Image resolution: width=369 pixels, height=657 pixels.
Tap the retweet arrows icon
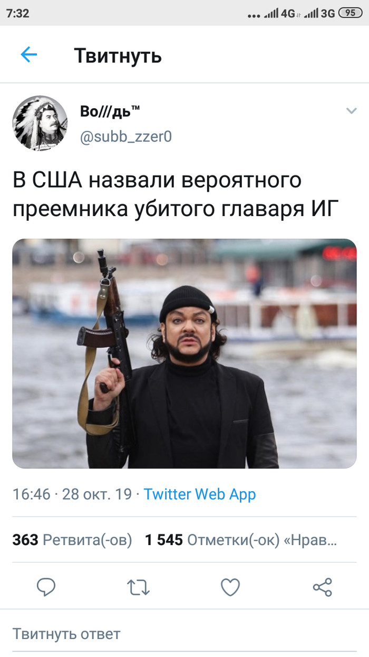pos(139,587)
